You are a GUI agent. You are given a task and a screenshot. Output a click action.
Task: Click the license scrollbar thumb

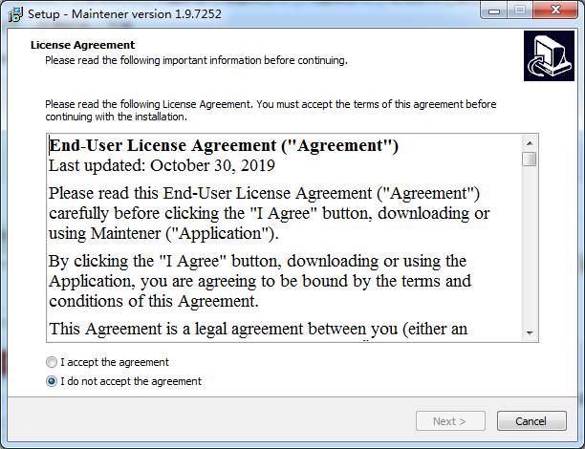coord(529,160)
